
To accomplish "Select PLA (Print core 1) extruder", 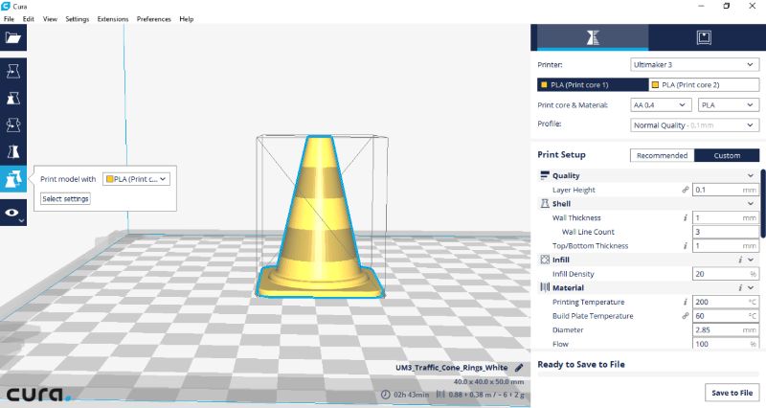I will (x=593, y=84).
